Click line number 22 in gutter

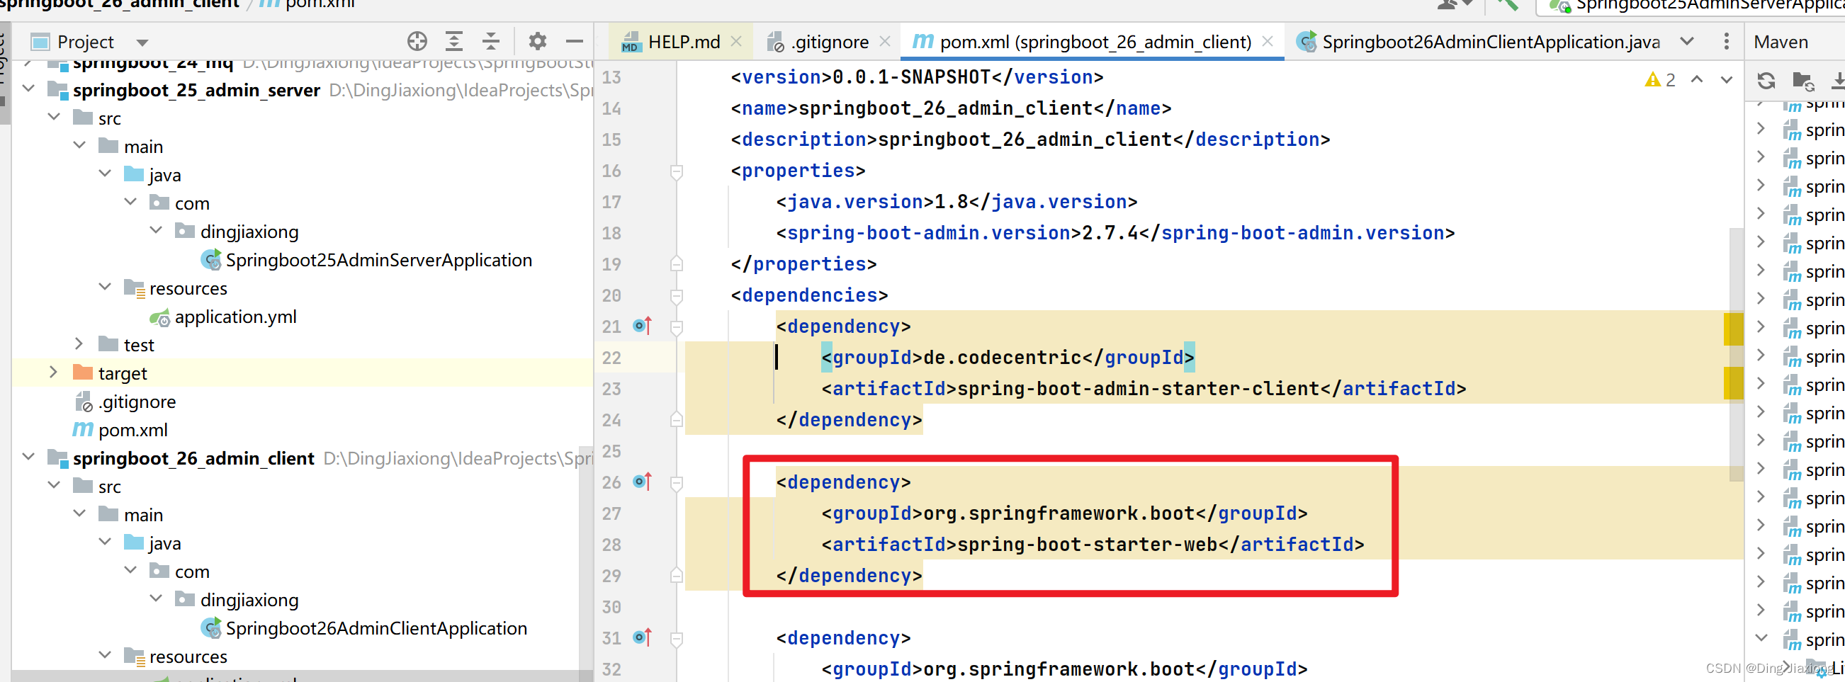tap(611, 358)
